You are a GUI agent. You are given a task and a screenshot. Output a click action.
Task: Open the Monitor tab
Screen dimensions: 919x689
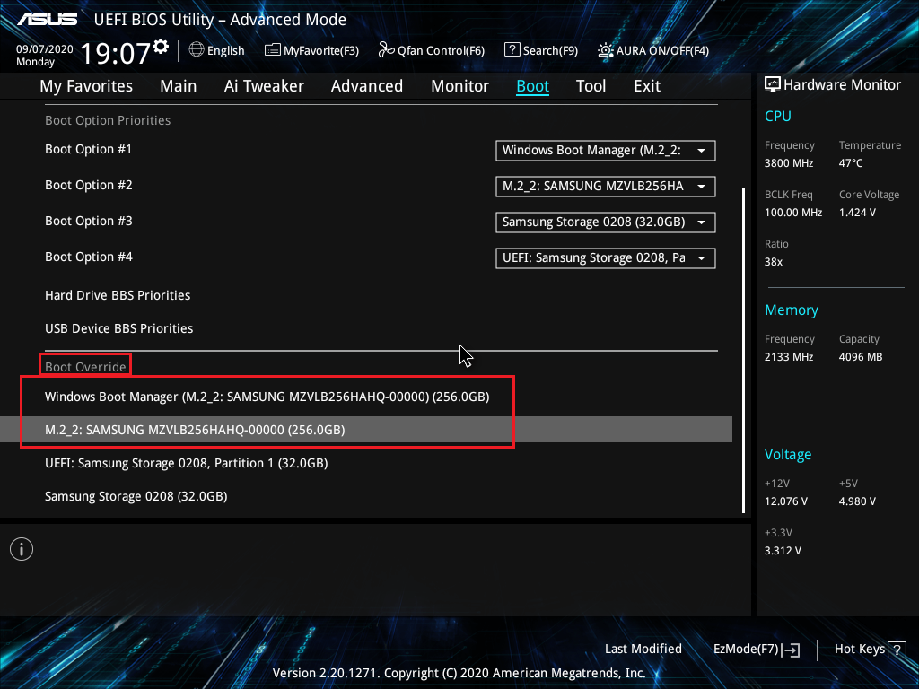click(x=460, y=86)
